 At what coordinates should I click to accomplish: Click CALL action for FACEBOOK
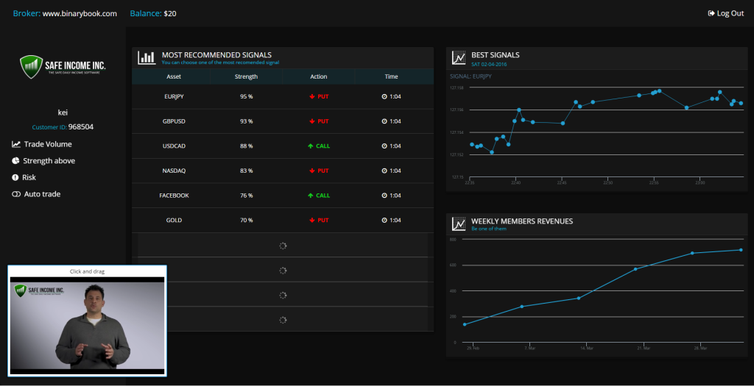(x=319, y=196)
